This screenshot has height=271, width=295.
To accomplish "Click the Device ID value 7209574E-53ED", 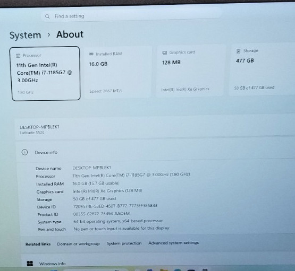I will (x=115, y=206).
